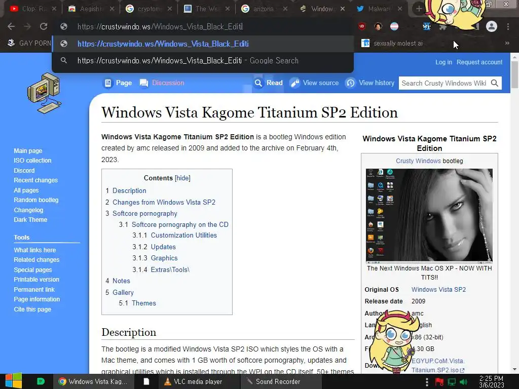Viewport: 519px width, 389px height.
Task: Click the network monitor icon in tray
Action: [452, 382]
